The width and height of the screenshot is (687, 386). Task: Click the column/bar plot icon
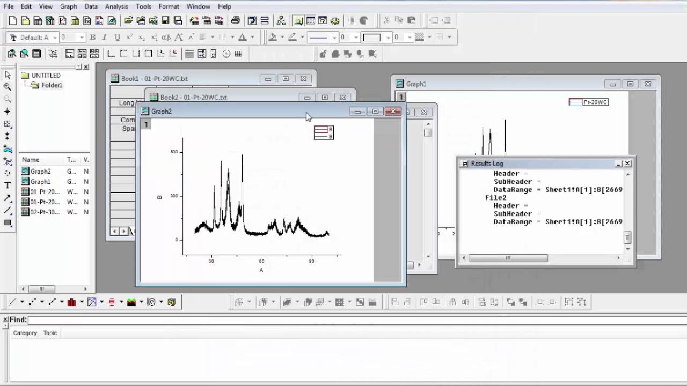click(x=72, y=302)
